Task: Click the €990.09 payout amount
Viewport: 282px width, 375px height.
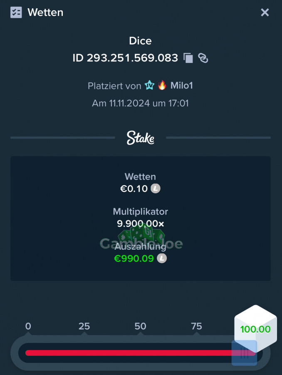Action: point(134,258)
